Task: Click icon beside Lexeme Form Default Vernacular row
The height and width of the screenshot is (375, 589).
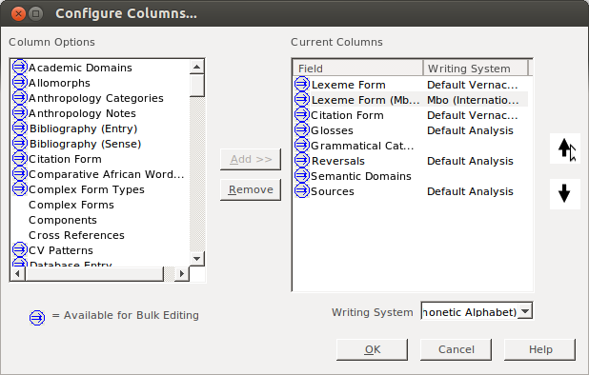Action: pyautogui.click(x=301, y=84)
